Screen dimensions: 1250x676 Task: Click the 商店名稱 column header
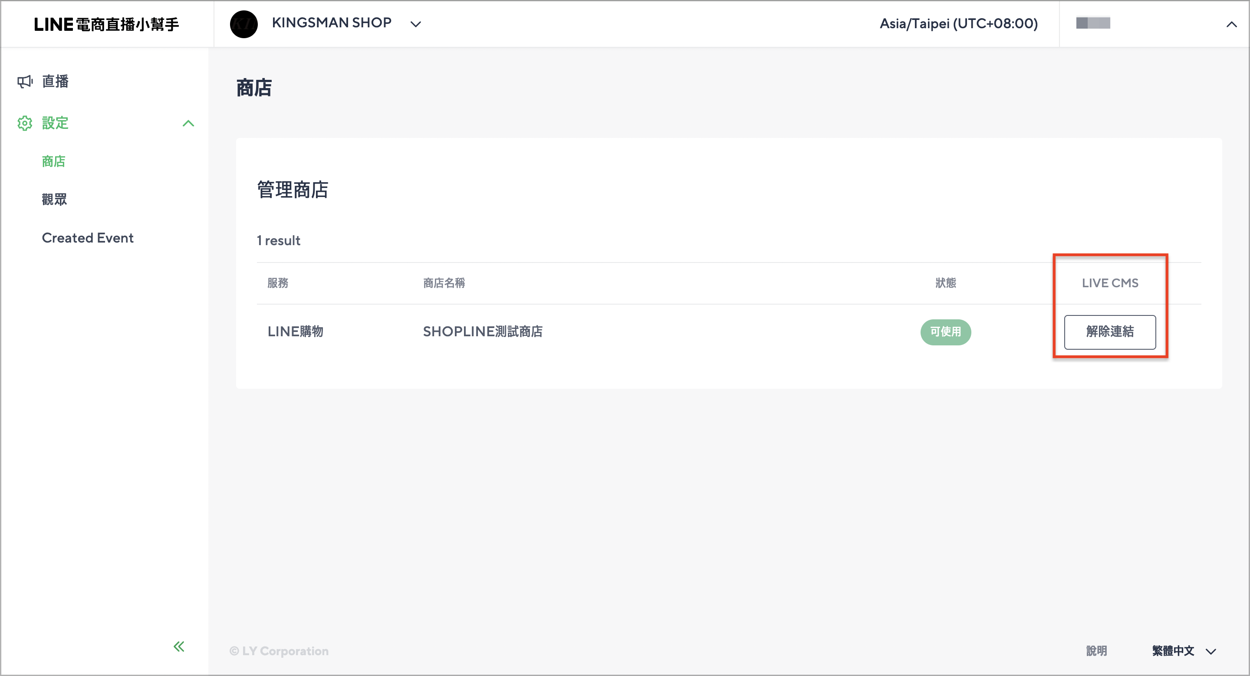pos(444,283)
